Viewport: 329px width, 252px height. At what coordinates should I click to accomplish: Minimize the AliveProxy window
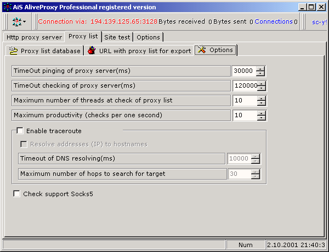pos(302,7)
